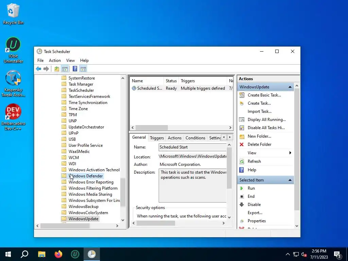
Task: Switch to the Actions tab
Action: tap(174, 138)
